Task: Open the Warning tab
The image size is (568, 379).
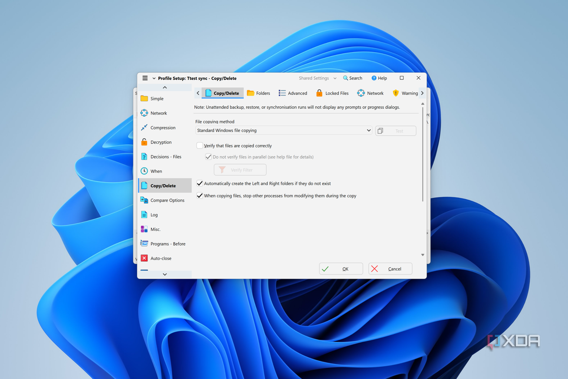Action: [x=405, y=93]
